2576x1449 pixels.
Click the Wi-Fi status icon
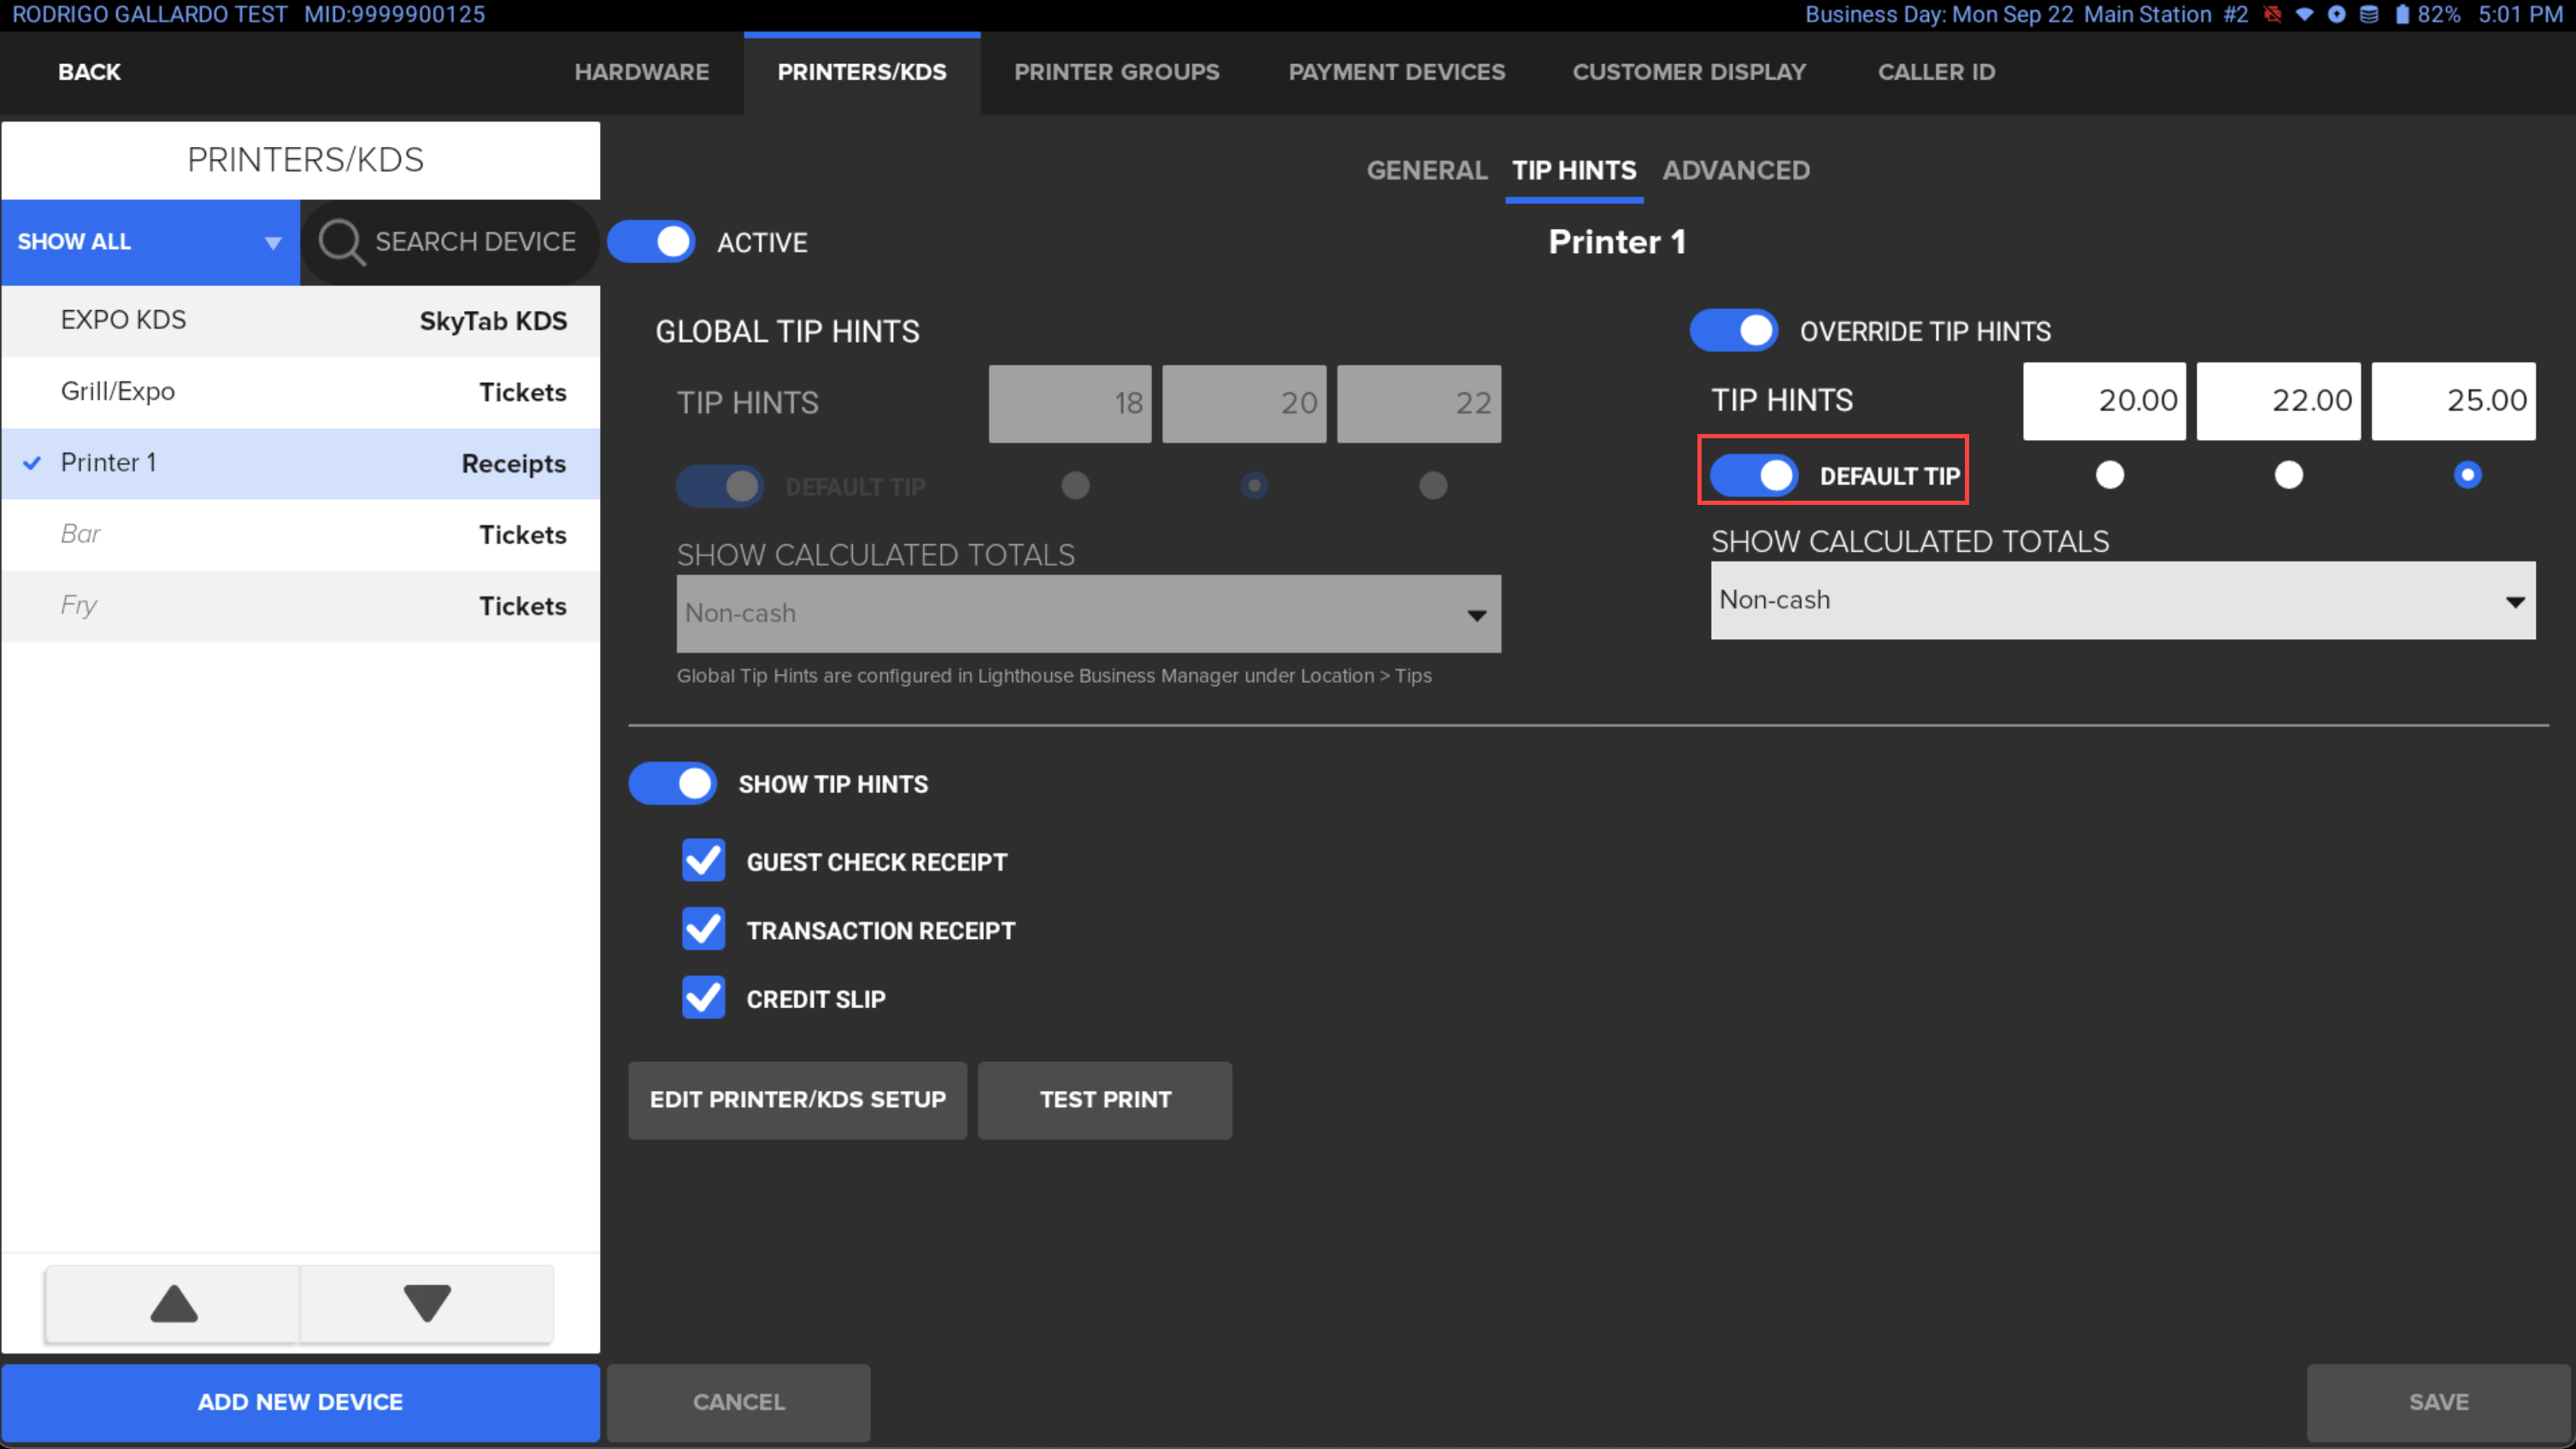(x=2304, y=15)
